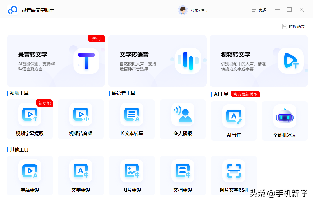
Task: Expand the 更多 menu
Action: point(259,10)
